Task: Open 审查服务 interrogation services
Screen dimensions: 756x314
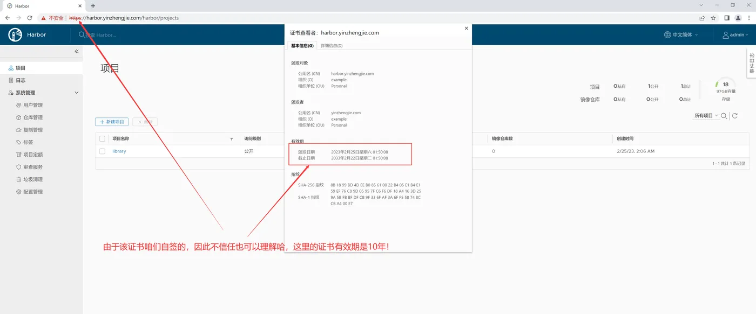Action: pyautogui.click(x=33, y=167)
